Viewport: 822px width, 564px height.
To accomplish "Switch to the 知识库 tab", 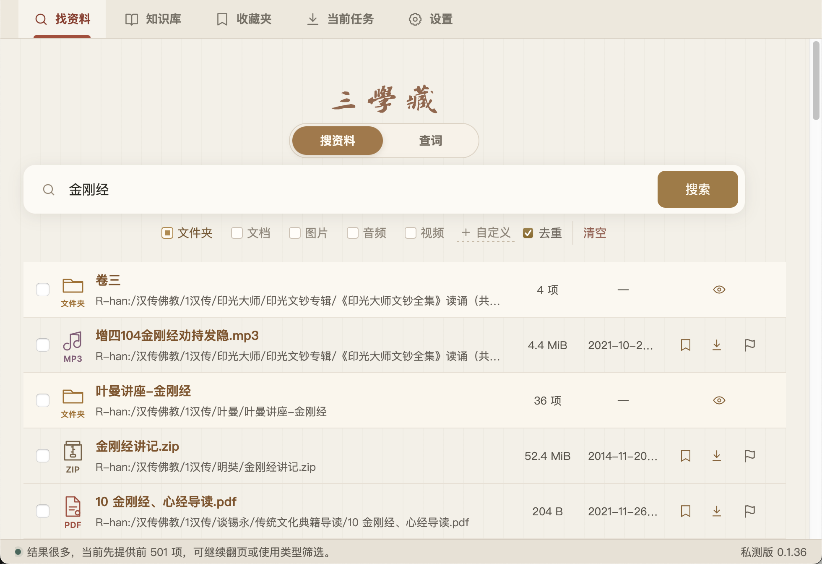I will pos(153,19).
